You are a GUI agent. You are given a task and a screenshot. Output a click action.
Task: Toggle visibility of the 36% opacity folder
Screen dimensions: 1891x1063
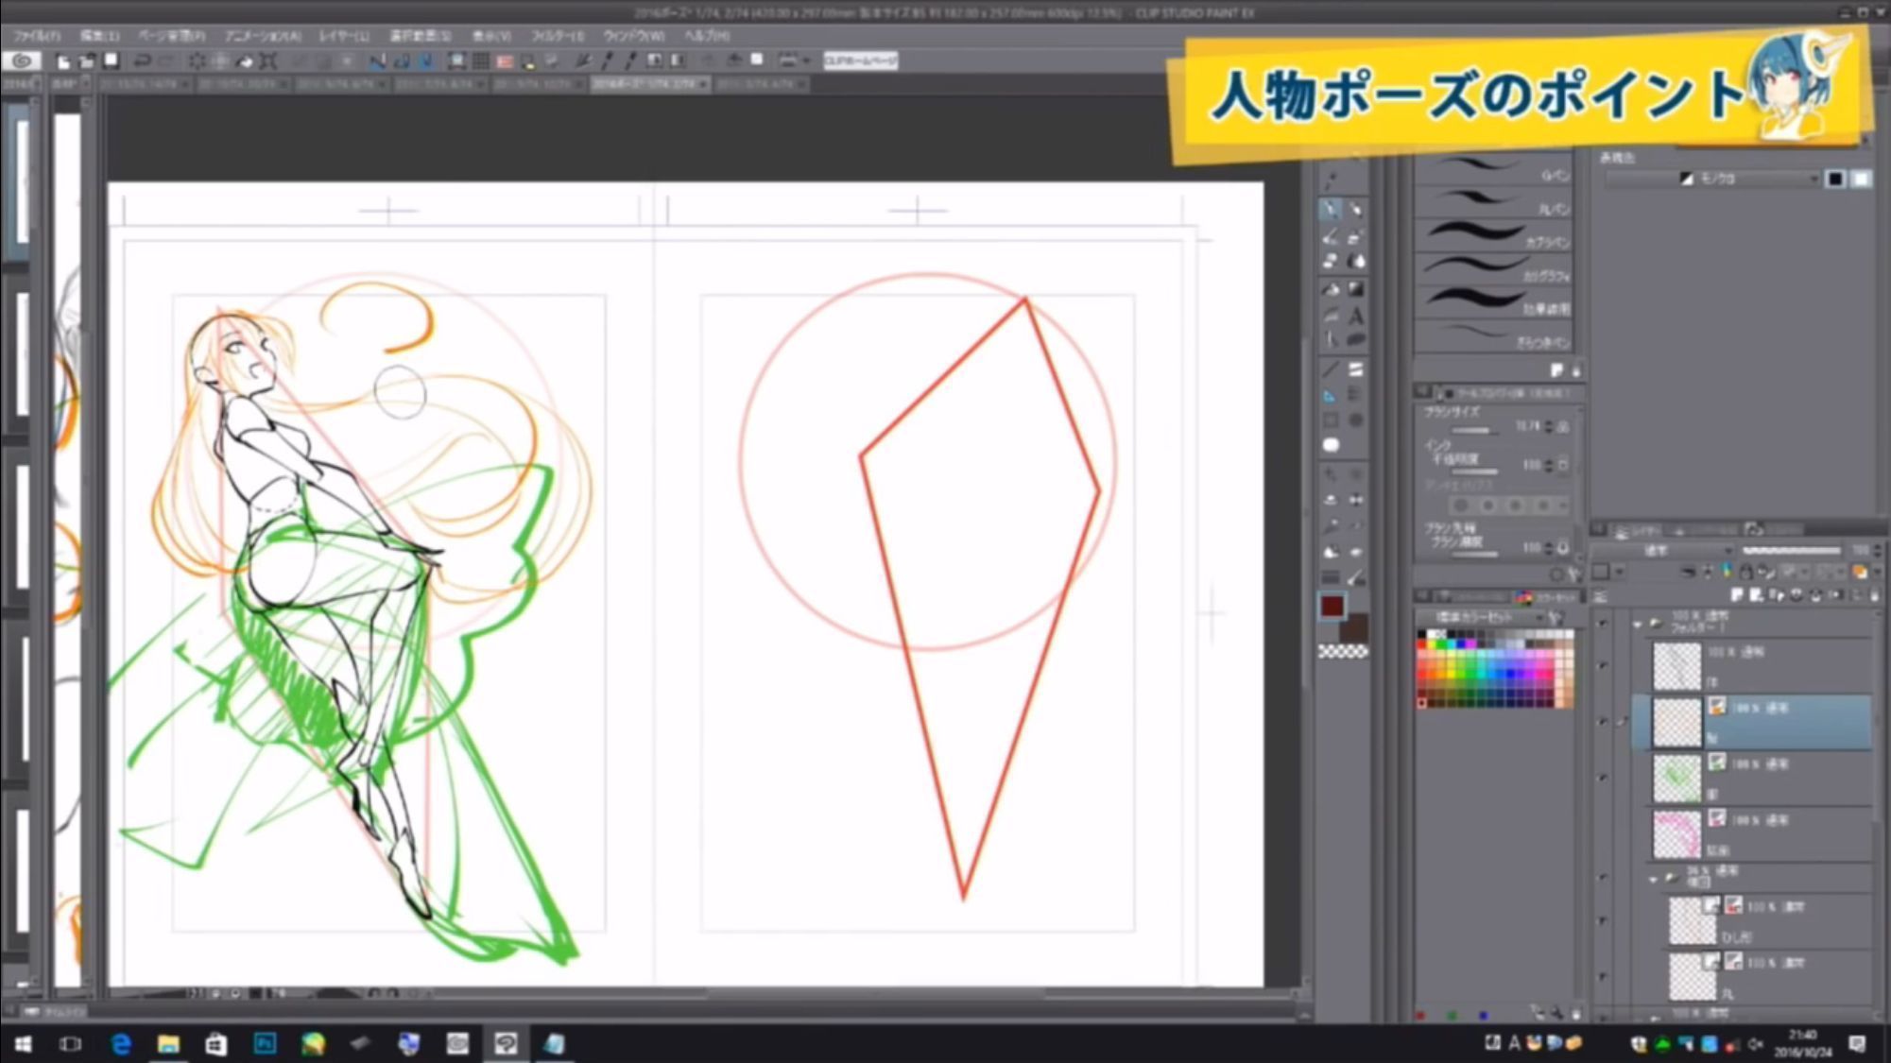1603,878
